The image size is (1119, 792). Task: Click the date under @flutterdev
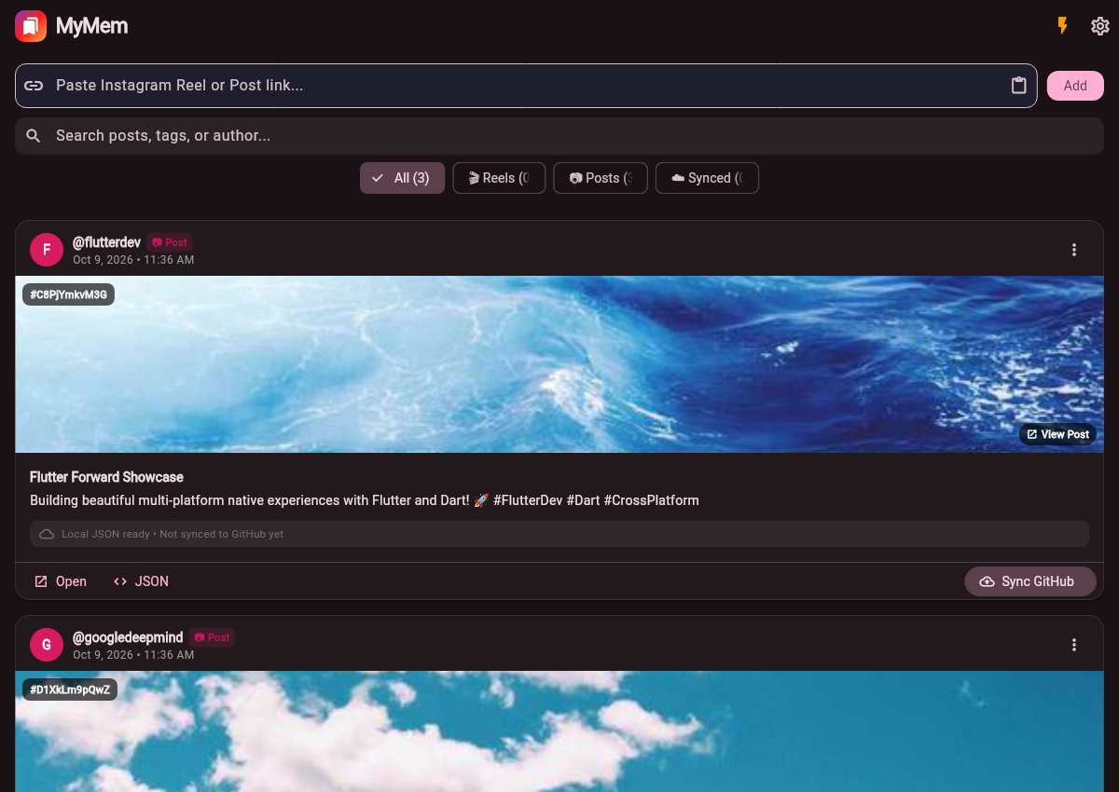[133, 260]
